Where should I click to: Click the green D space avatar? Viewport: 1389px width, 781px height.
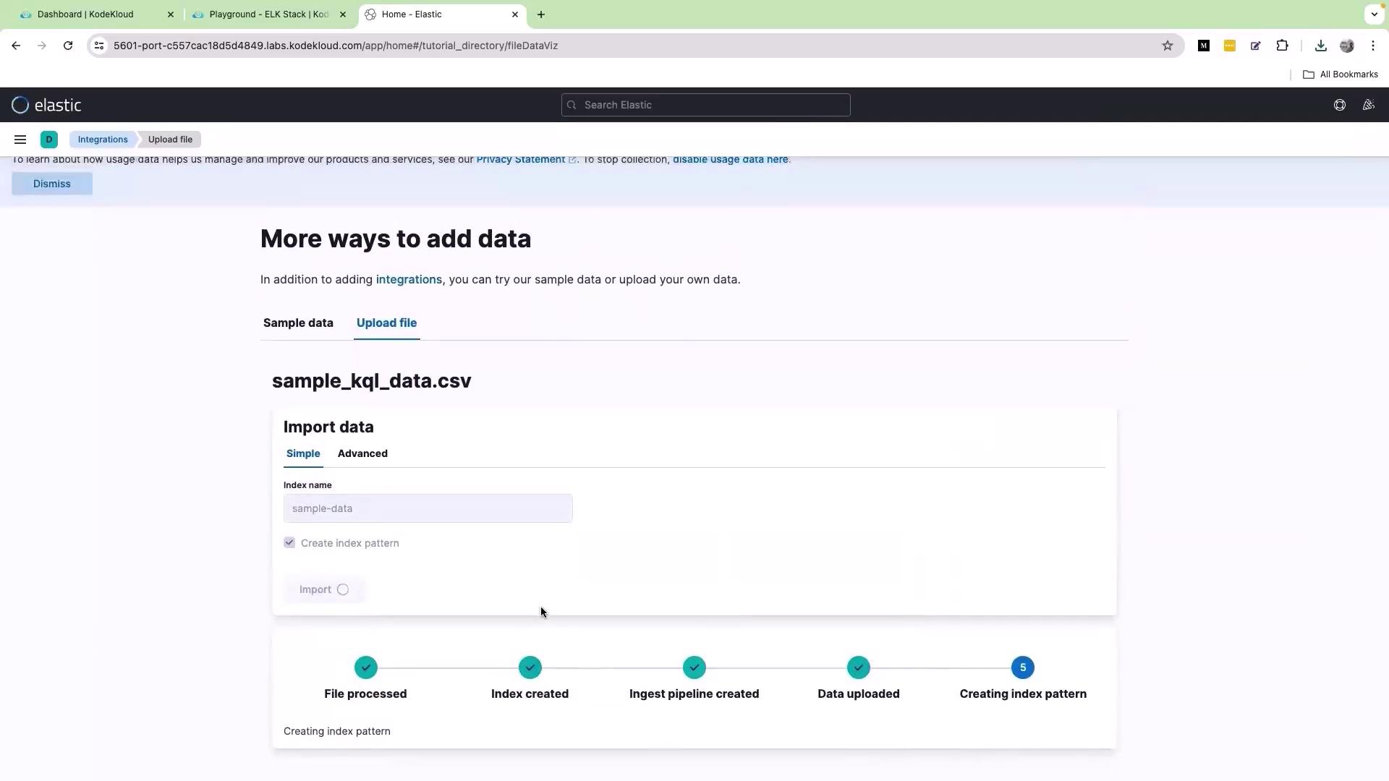point(49,140)
